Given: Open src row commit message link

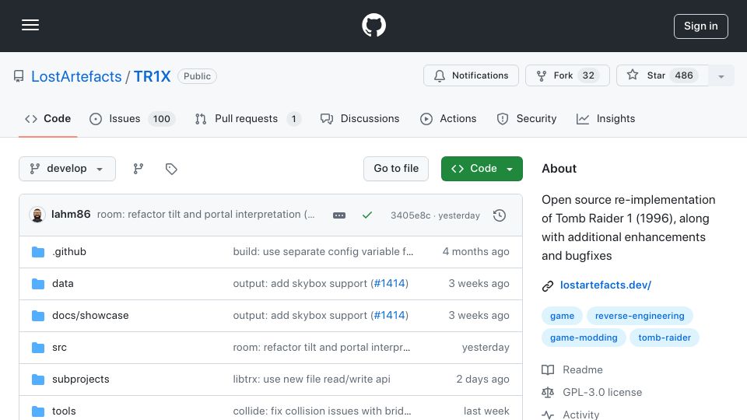Looking at the screenshot, I should tap(321, 347).
